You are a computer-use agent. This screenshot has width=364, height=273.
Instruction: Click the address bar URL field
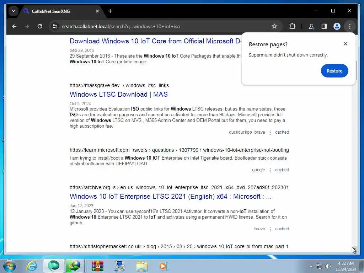click(x=162, y=26)
